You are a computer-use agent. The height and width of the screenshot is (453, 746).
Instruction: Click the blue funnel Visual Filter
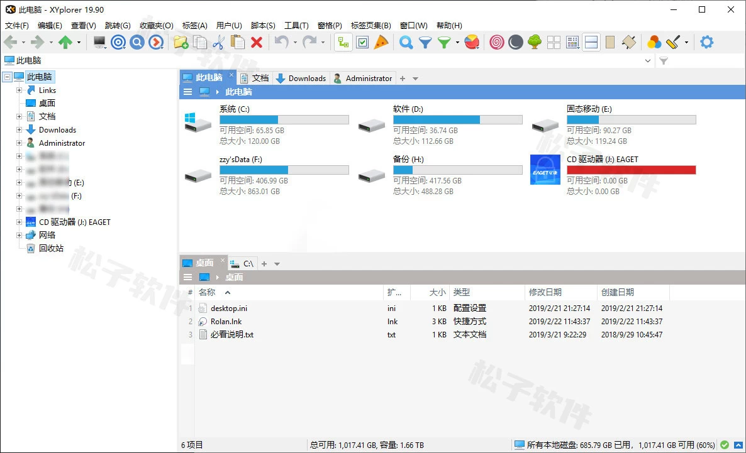pyautogui.click(x=425, y=42)
